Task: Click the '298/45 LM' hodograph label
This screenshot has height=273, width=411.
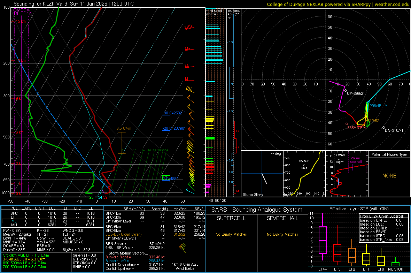Action: [379, 106]
